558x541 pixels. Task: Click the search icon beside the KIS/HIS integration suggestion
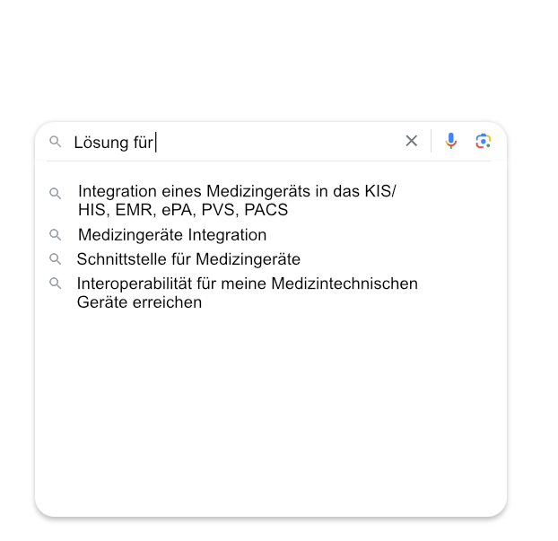pyautogui.click(x=55, y=193)
